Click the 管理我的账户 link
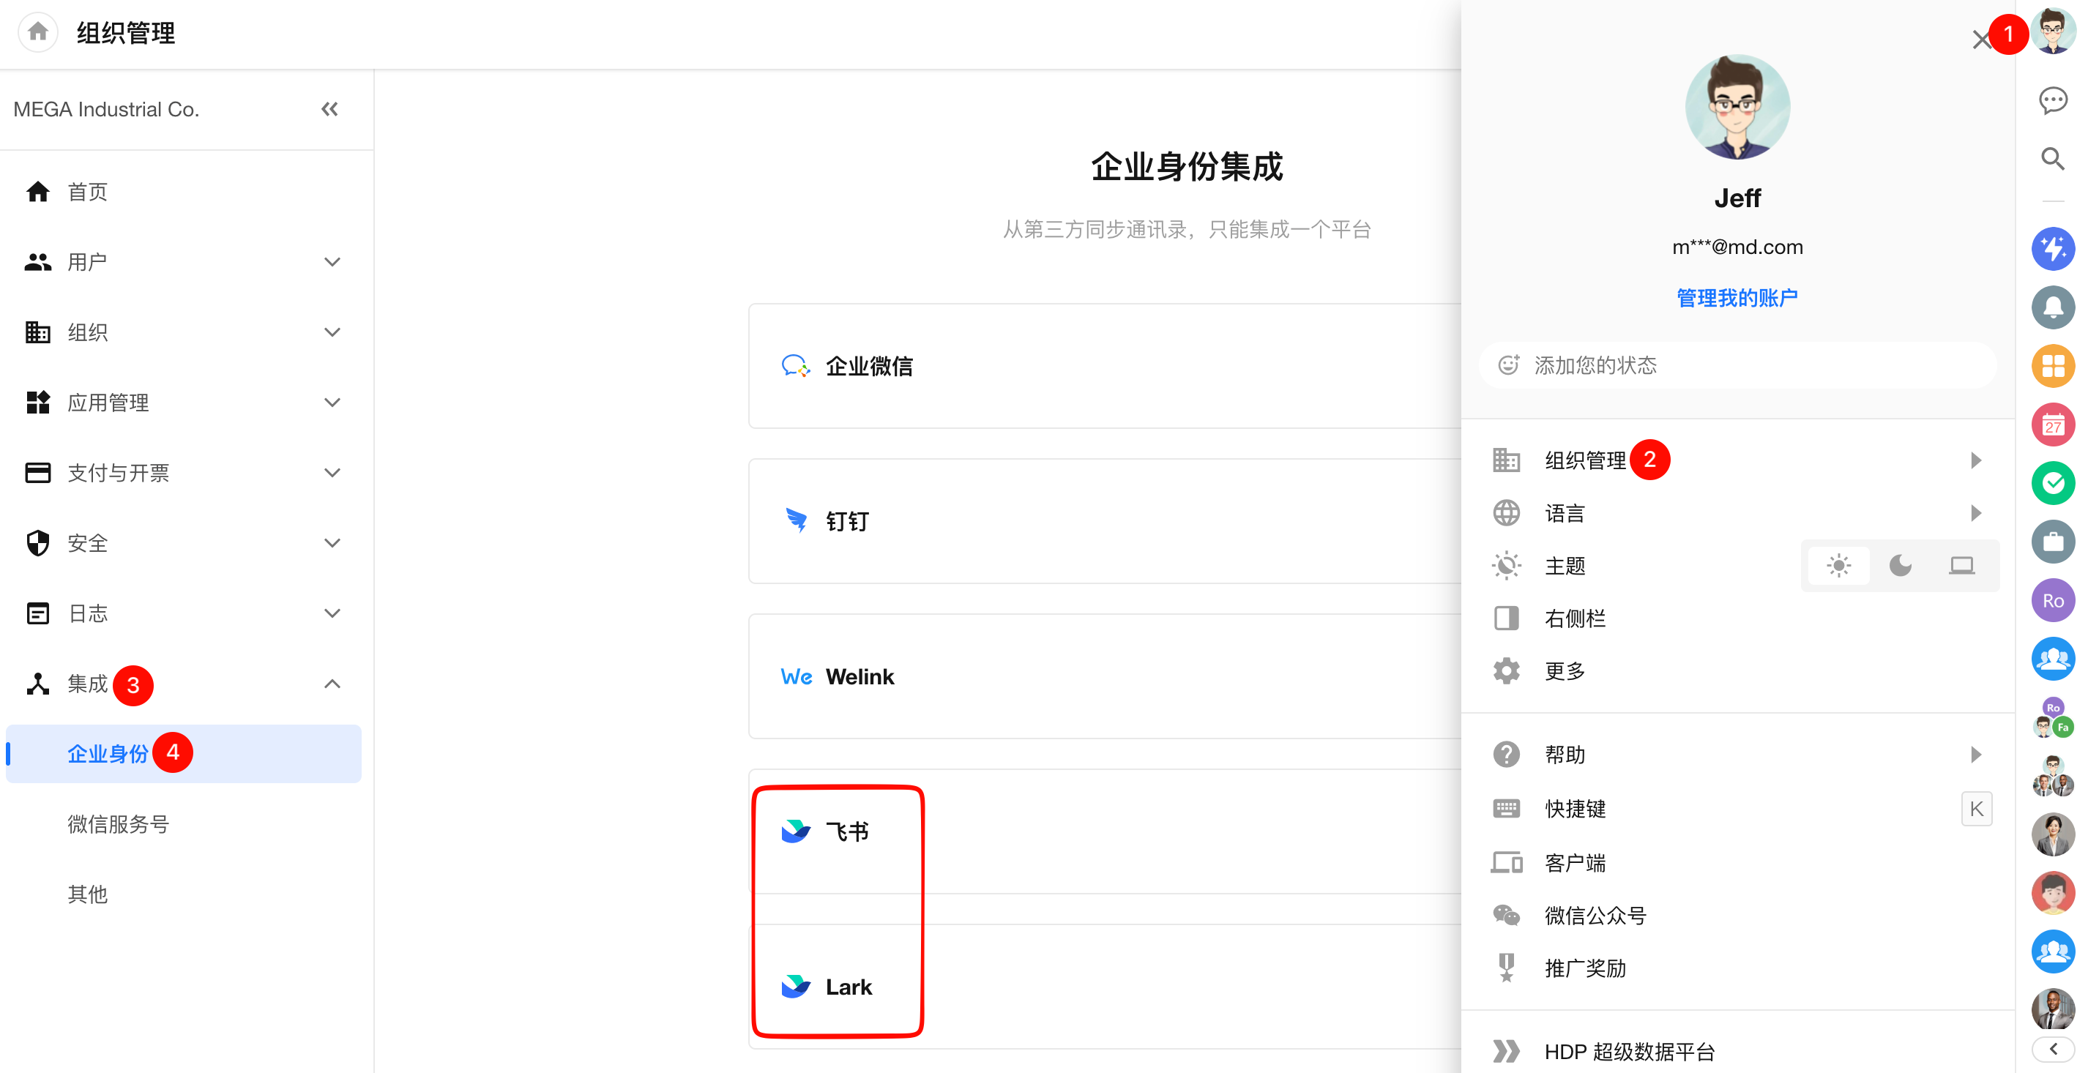The image size is (2088, 1073). (x=1737, y=297)
